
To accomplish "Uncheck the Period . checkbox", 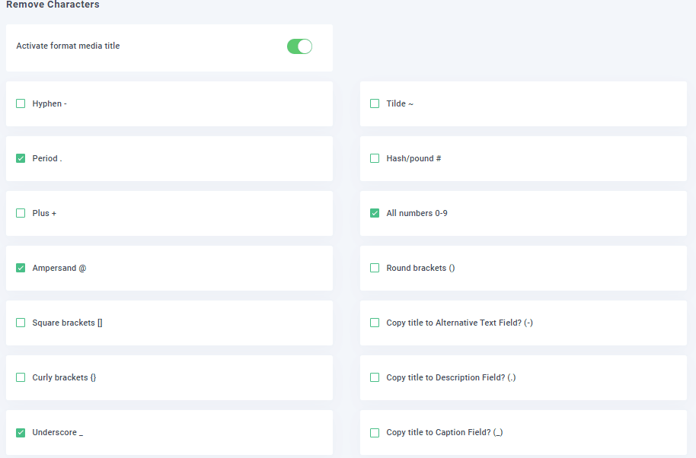I will click(x=21, y=158).
